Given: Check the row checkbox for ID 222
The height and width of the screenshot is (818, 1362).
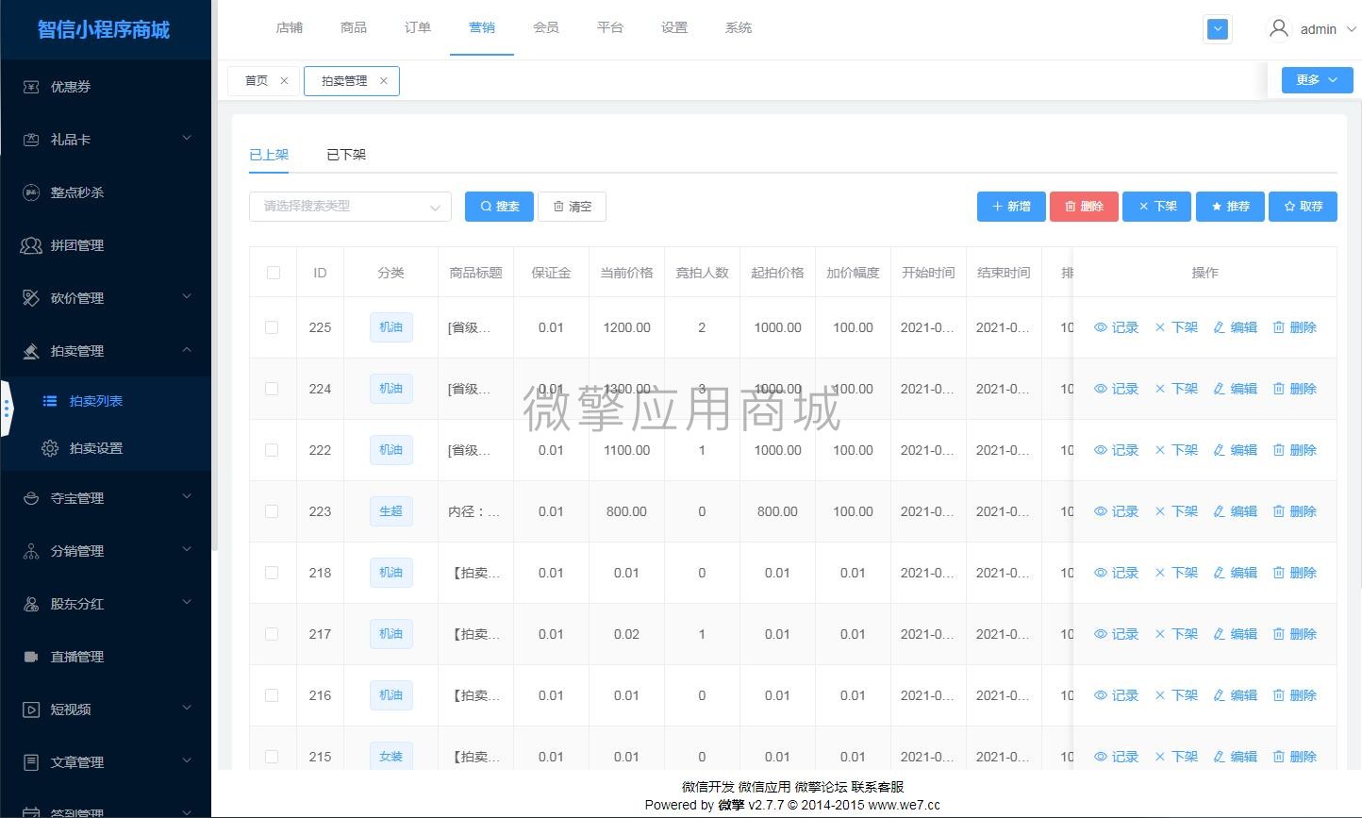Looking at the screenshot, I should 272,450.
